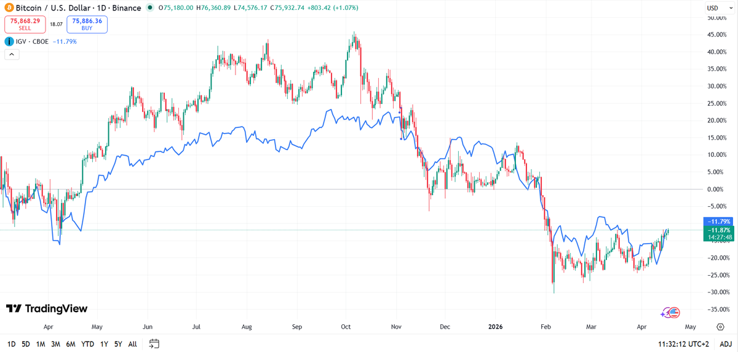Select the 6M time range
This screenshot has height=352, width=738.
(70, 343)
